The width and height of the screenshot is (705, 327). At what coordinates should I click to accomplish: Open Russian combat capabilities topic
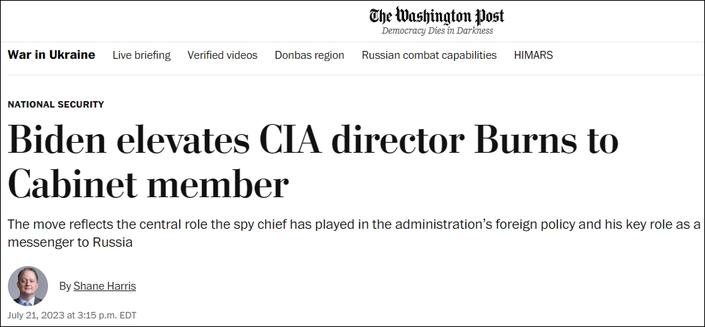tap(429, 55)
